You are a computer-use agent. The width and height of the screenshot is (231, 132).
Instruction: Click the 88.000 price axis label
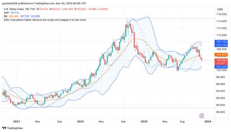pyautogui.click(x=221, y=112)
